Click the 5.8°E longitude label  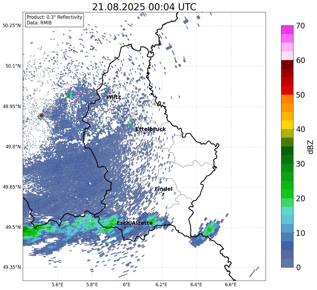(x=92, y=285)
